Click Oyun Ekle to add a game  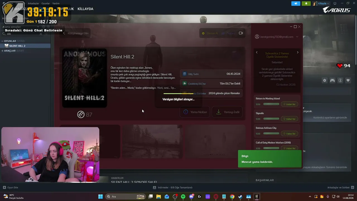pos(10,188)
